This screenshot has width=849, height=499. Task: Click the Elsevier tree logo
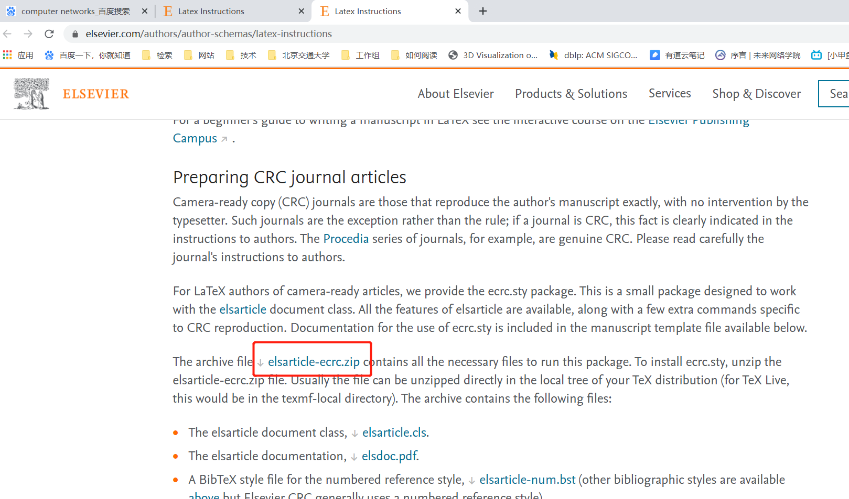tap(31, 94)
